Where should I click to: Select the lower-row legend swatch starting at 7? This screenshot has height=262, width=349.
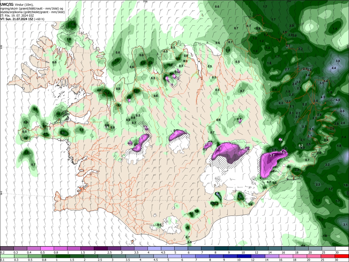point(202,256)
